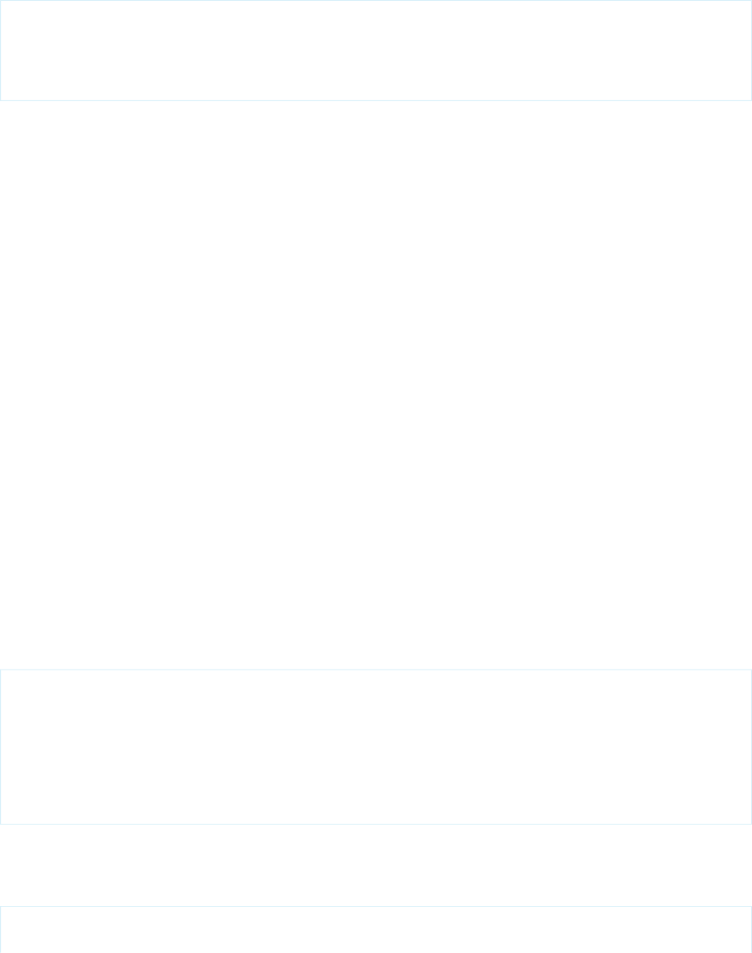Click inside the topmost empty bordered box

(376, 50)
